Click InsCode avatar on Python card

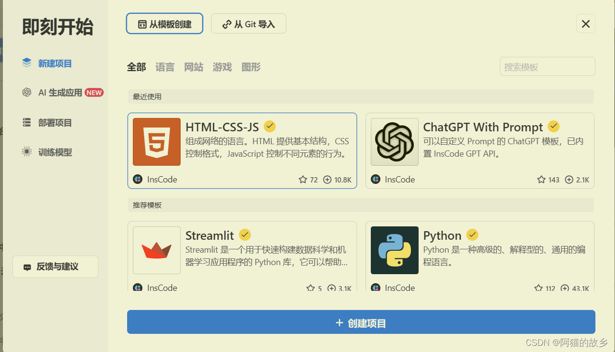tap(376, 288)
